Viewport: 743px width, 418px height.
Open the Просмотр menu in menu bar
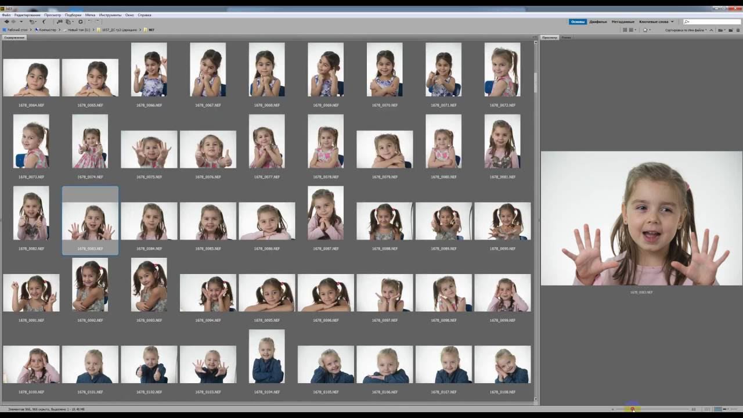(52, 15)
